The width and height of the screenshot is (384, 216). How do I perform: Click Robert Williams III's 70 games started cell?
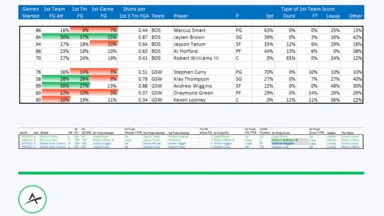pos(38,58)
